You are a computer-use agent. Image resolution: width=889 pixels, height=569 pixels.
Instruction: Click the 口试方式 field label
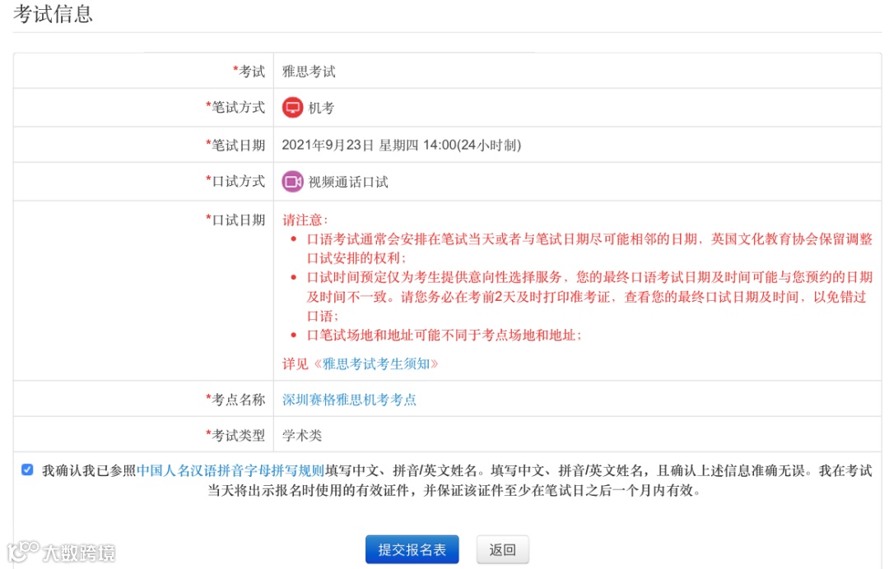[235, 181]
